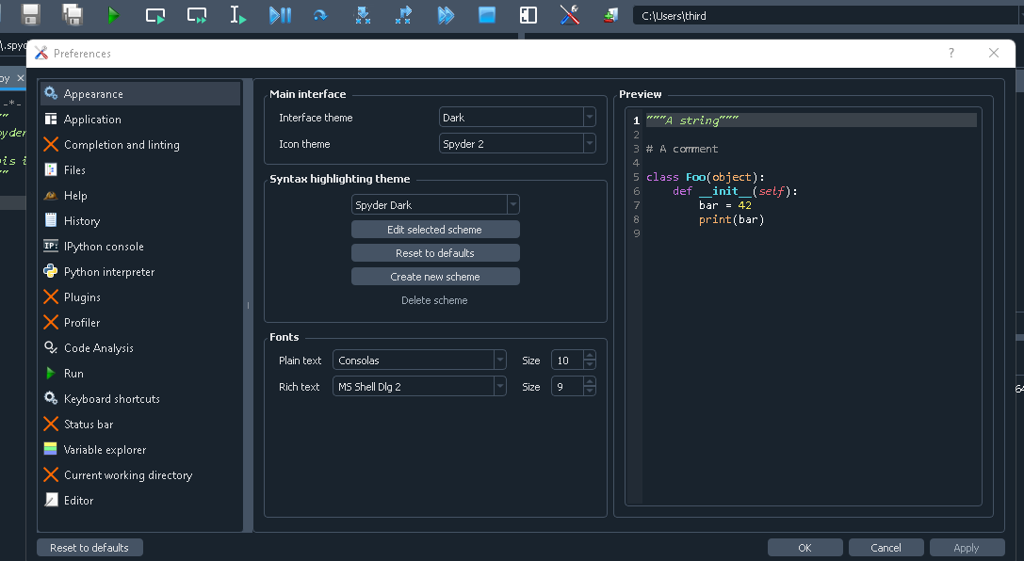This screenshot has height=561, width=1024.
Task: Start debugging with the play-pause icon
Action: point(280,15)
